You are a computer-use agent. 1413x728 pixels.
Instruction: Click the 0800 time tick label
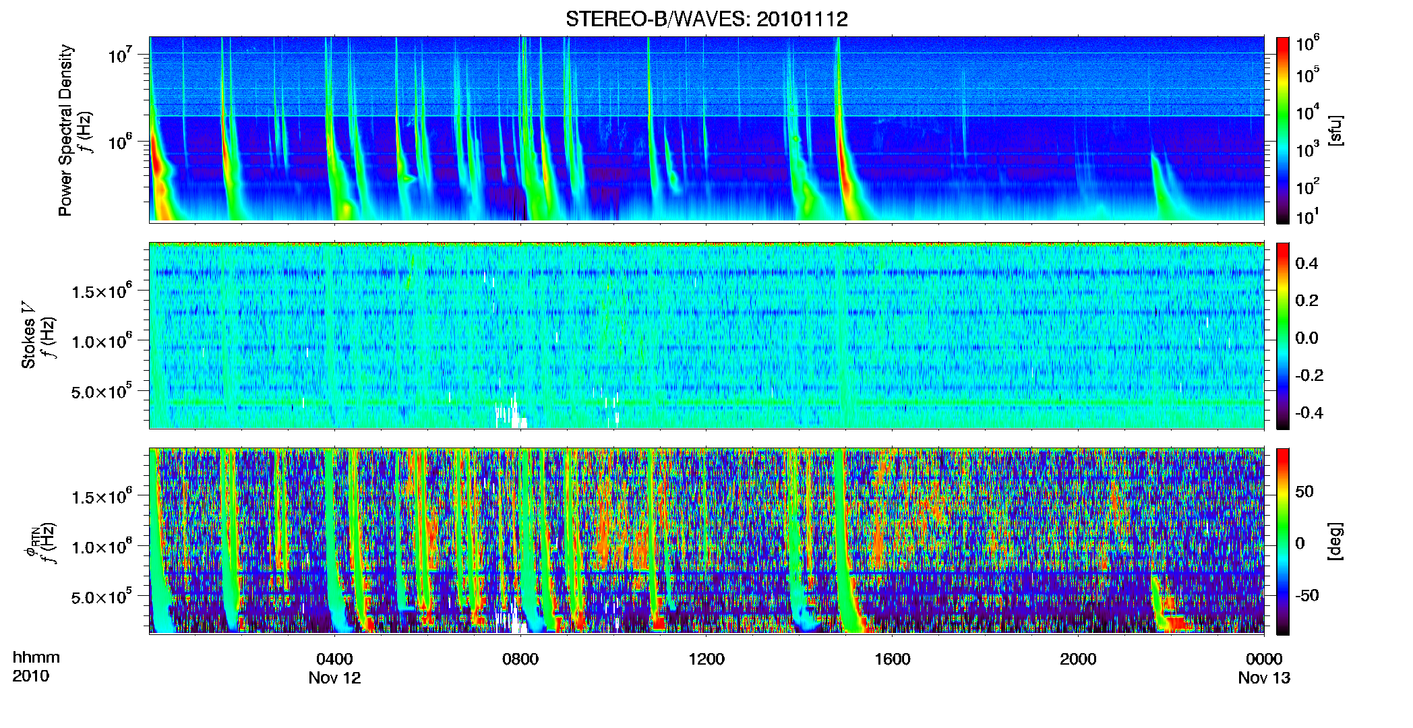pyautogui.click(x=520, y=659)
